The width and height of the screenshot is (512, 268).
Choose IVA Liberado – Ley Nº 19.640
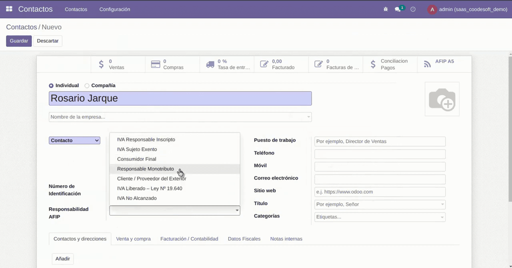click(175, 188)
